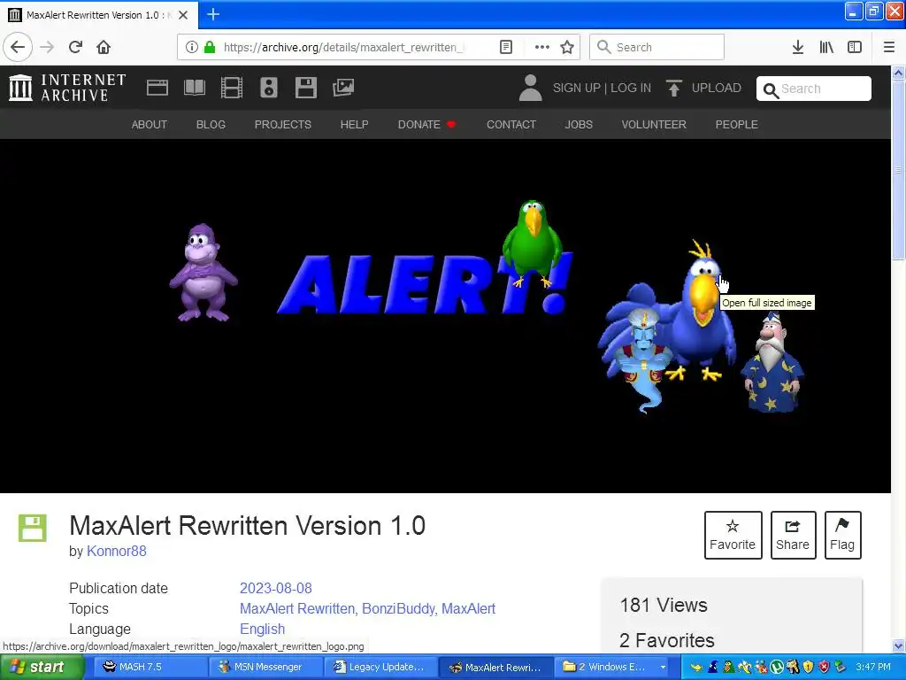Open full sized MaxAlert logo image

coord(445,316)
